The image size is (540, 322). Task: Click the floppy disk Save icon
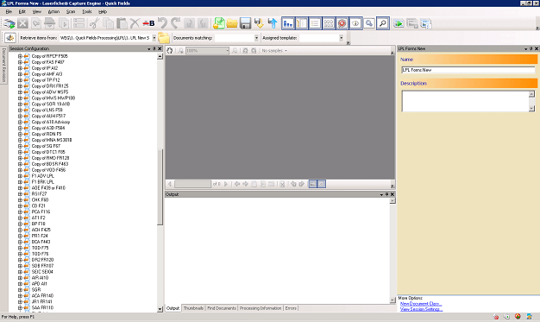pyautogui.click(x=245, y=23)
